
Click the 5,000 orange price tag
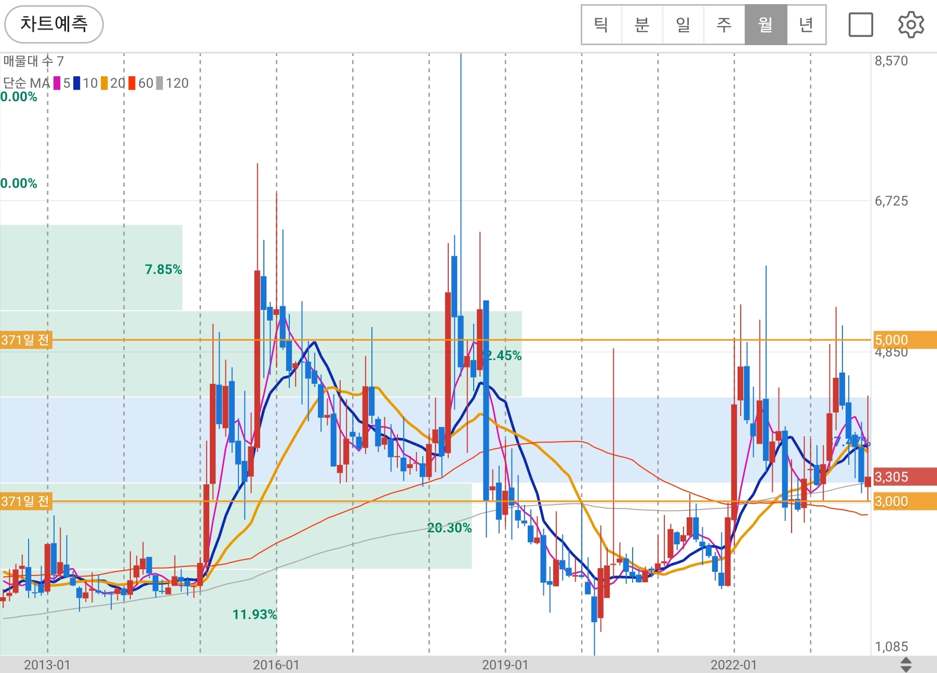point(905,340)
